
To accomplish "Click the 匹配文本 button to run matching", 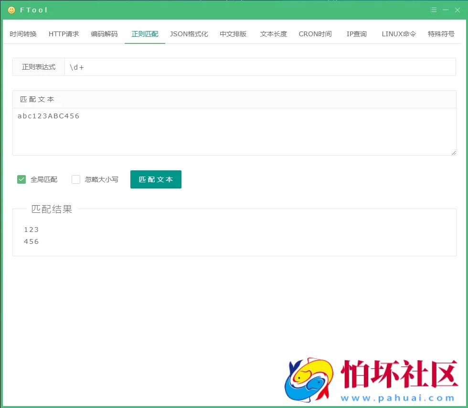I will coord(156,179).
